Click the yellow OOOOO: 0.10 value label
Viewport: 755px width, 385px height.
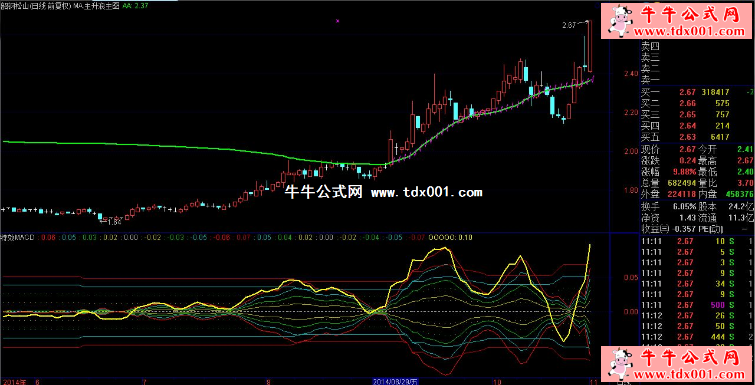[x=450, y=238]
